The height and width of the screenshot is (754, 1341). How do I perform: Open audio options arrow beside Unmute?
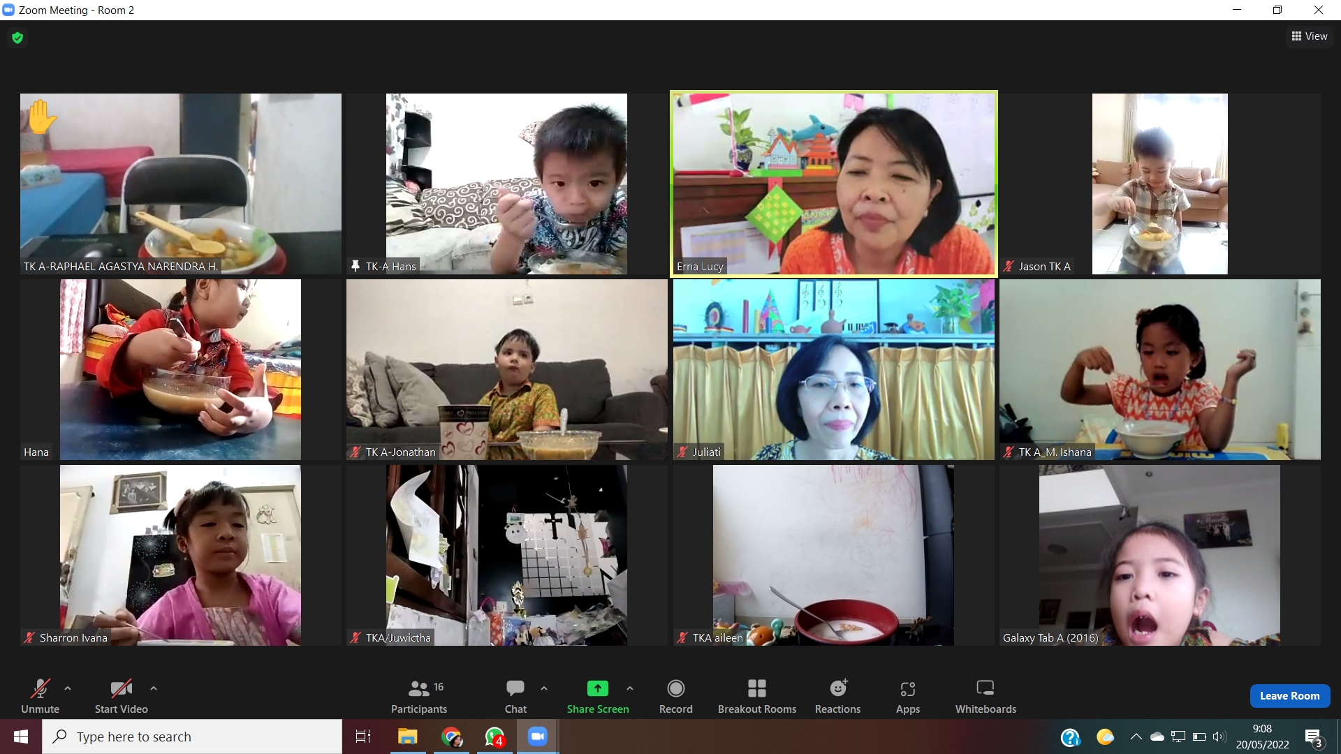[68, 688]
